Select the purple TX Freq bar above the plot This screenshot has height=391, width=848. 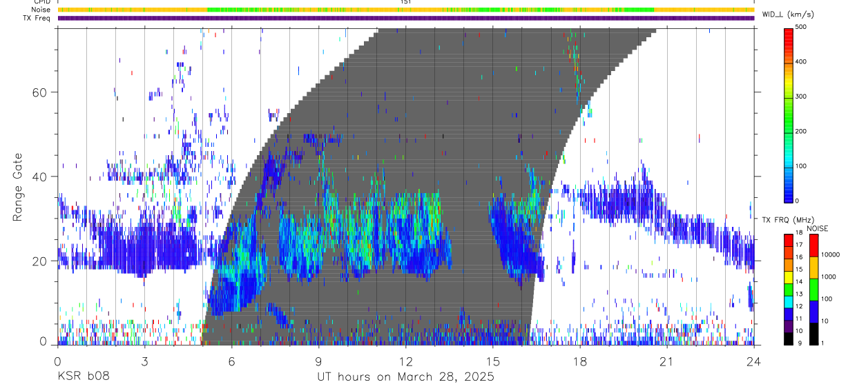(406, 18)
